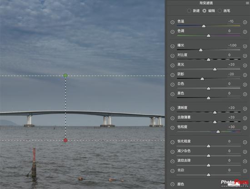This screenshot has height=189, width=250.
Task: Click the plus icon for 色温
Action: click(x=245, y=22)
